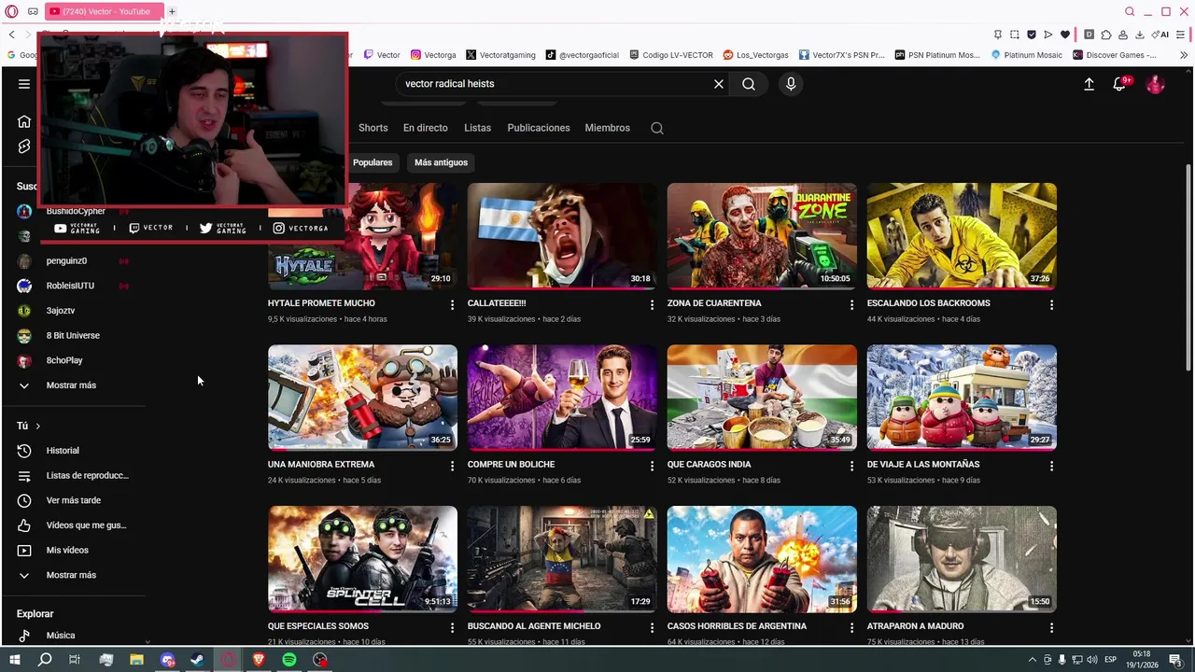Viewport: 1195px width, 672px height.
Task: Open the YouTube hamburger guide menu
Action: tap(24, 84)
